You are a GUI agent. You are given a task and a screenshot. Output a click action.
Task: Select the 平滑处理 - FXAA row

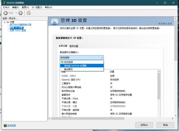click(x=109, y=99)
